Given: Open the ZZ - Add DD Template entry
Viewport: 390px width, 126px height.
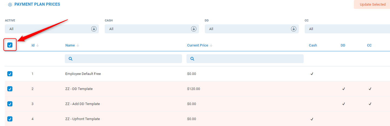Looking at the screenshot, I should (x=83, y=104).
